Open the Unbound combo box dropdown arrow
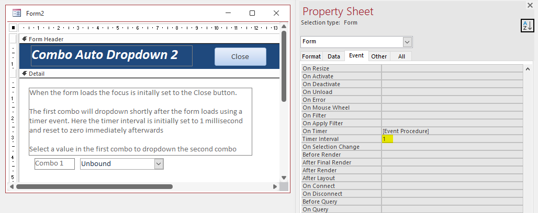The image size is (538, 213). 159,164
